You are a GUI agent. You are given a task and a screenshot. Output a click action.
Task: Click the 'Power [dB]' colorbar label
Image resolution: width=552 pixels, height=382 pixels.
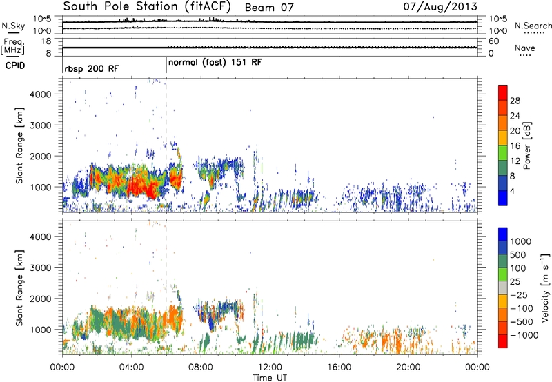[527, 145]
